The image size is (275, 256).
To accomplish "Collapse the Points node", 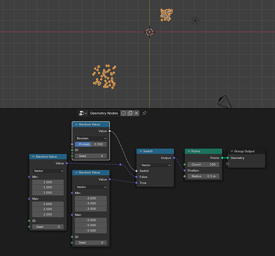I will tap(189, 151).
